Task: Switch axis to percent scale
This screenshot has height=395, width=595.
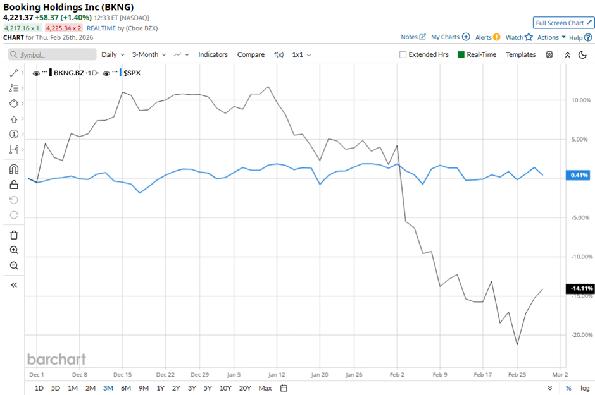Action: click(568, 388)
